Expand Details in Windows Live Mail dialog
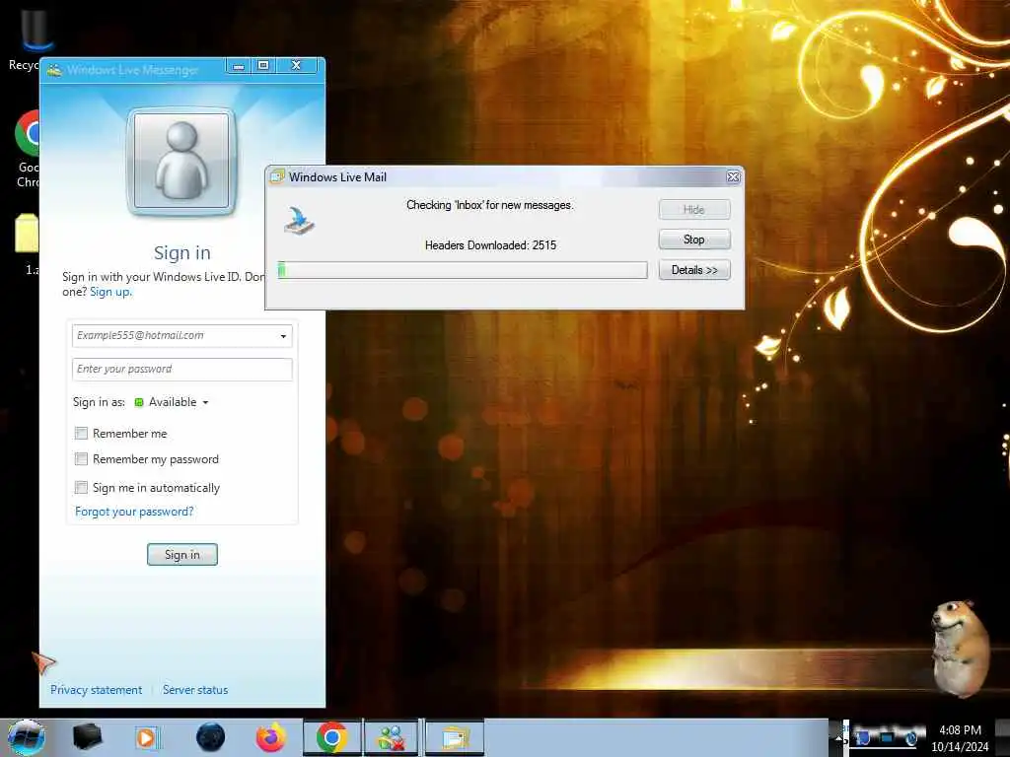 [694, 270]
